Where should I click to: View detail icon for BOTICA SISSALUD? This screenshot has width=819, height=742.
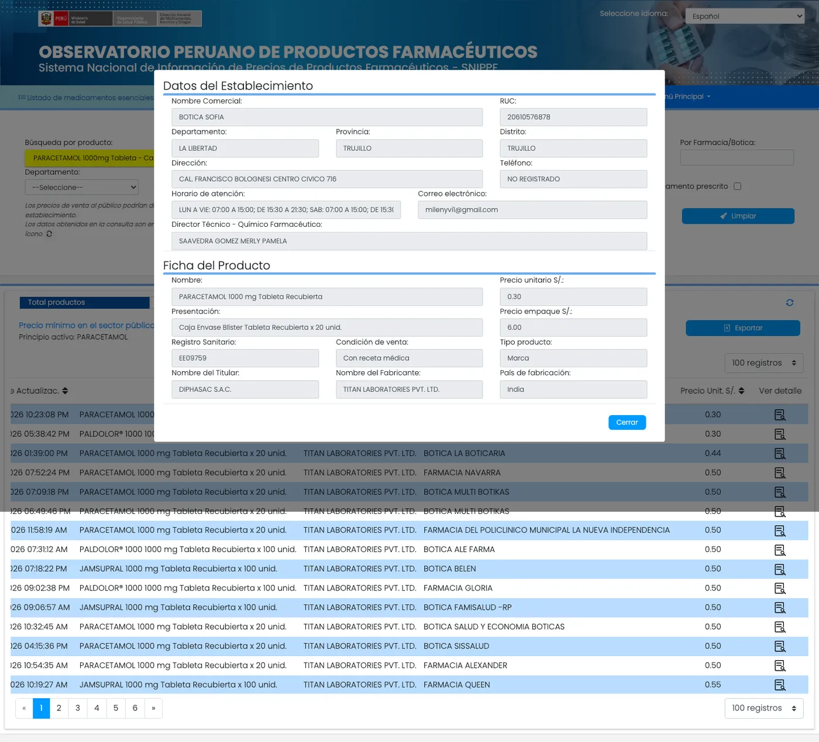point(780,646)
